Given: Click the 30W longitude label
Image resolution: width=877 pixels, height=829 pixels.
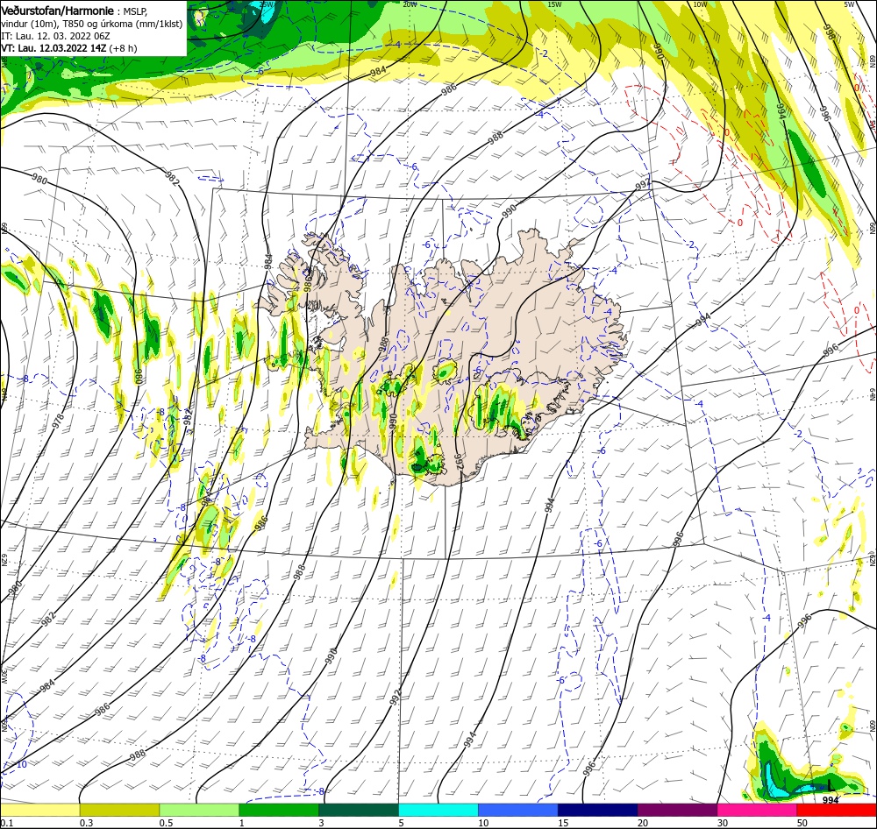Looking at the screenshot, I should [x=4, y=676].
